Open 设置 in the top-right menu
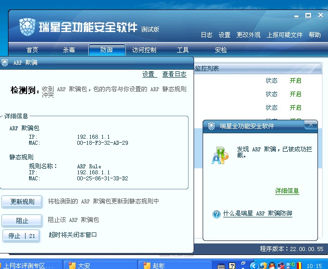 pyautogui.click(x=224, y=35)
